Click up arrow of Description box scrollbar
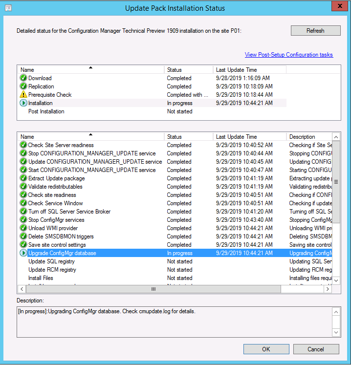351x365 pixels. tap(336, 312)
